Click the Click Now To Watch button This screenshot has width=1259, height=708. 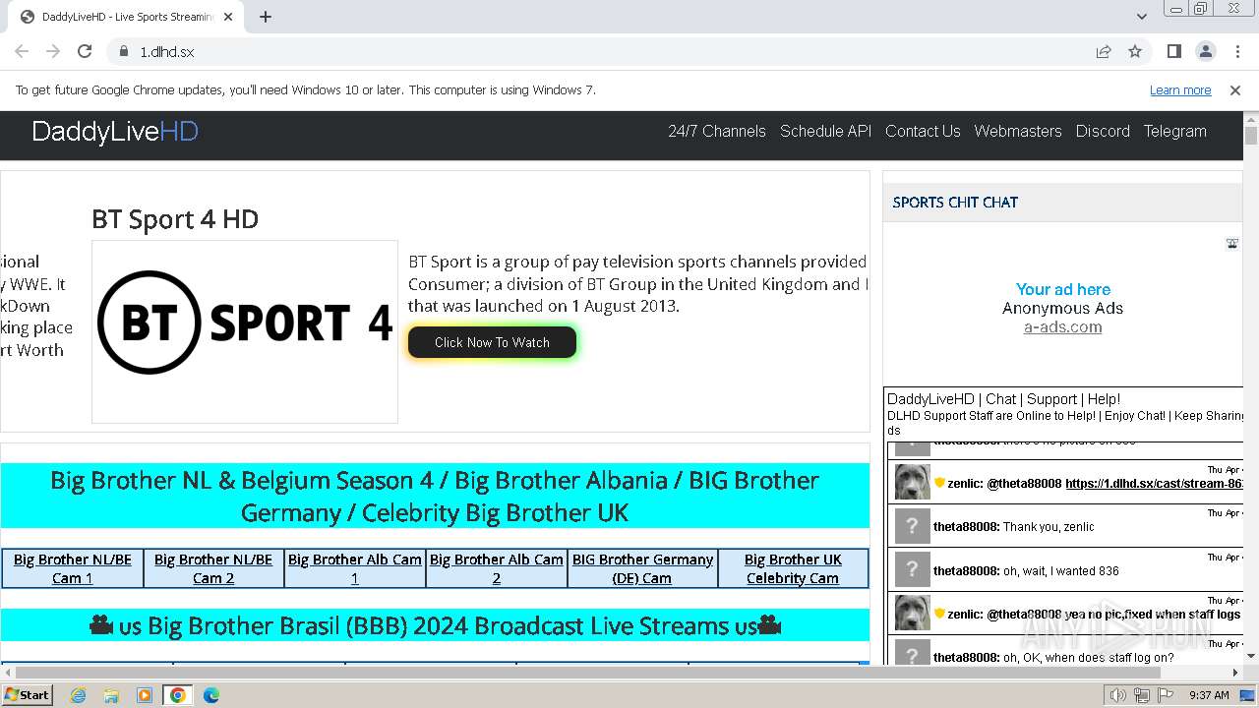pos(492,342)
